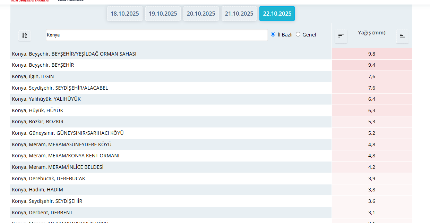Viewport: 430px width, 223px height.
Task: Click the 3,8 rainfall value
Action: coord(372,190)
